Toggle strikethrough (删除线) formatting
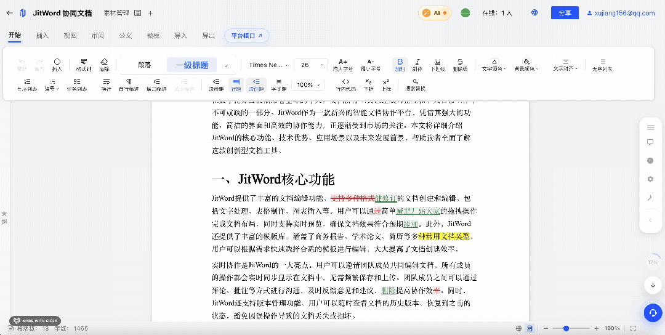 [x=460, y=65]
